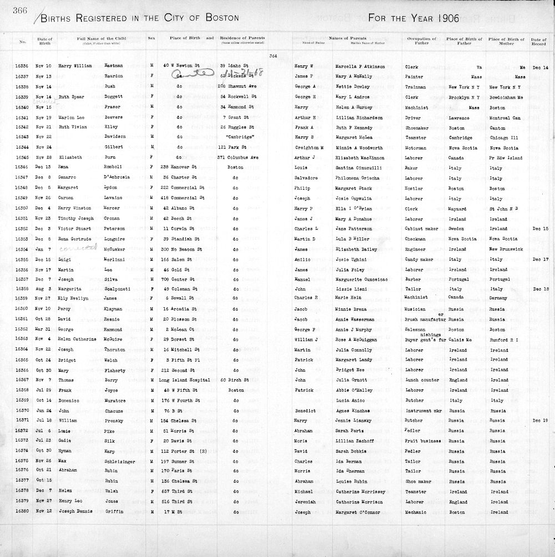The height and width of the screenshot is (557, 555).
Task: Select the occupation "Hostler"
Action: pyautogui.click(x=414, y=189)
